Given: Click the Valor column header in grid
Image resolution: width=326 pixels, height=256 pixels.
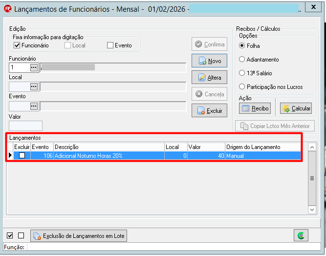Looking at the screenshot, I should (x=206, y=147).
